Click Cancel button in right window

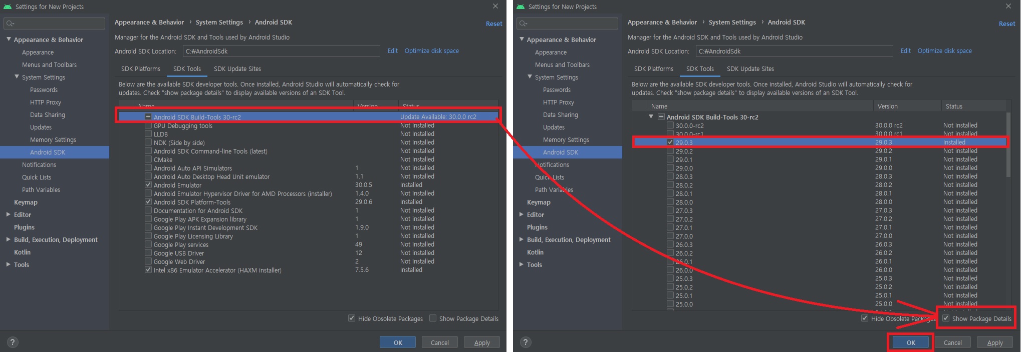tap(953, 342)
